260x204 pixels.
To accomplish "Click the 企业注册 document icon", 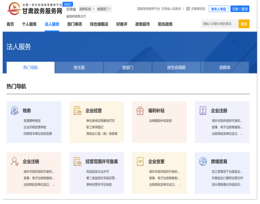I will (203, 111).
